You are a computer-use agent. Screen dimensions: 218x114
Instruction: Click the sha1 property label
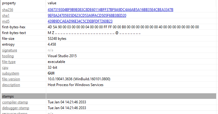6,16
